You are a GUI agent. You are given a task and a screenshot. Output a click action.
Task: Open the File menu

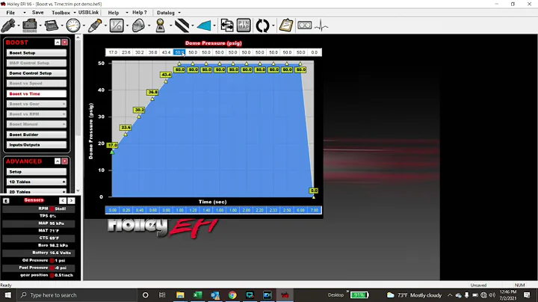[10, 13]
